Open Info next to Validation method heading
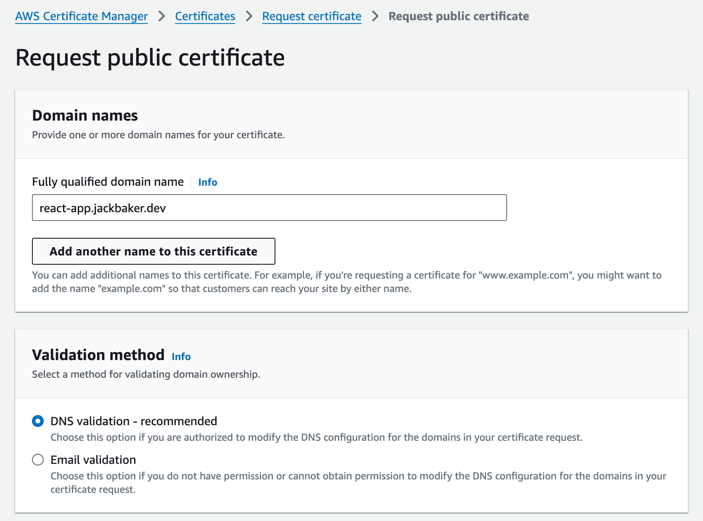Screen dimensions: 703x521 pyautogui.click(x=181, y=357)
